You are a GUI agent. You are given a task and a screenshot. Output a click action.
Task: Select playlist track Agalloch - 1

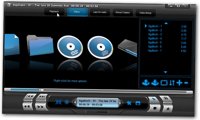click(167, 26)
